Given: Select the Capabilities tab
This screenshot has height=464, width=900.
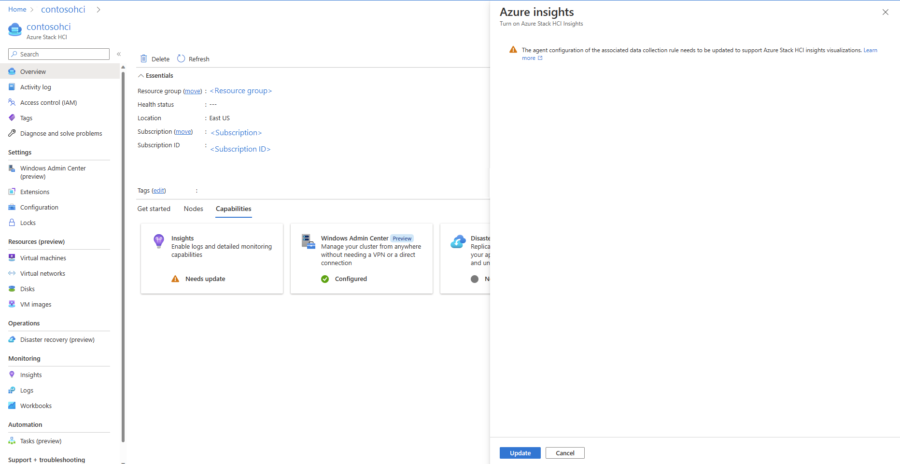Looking at the screenshot, I should [x=234, y=209].
